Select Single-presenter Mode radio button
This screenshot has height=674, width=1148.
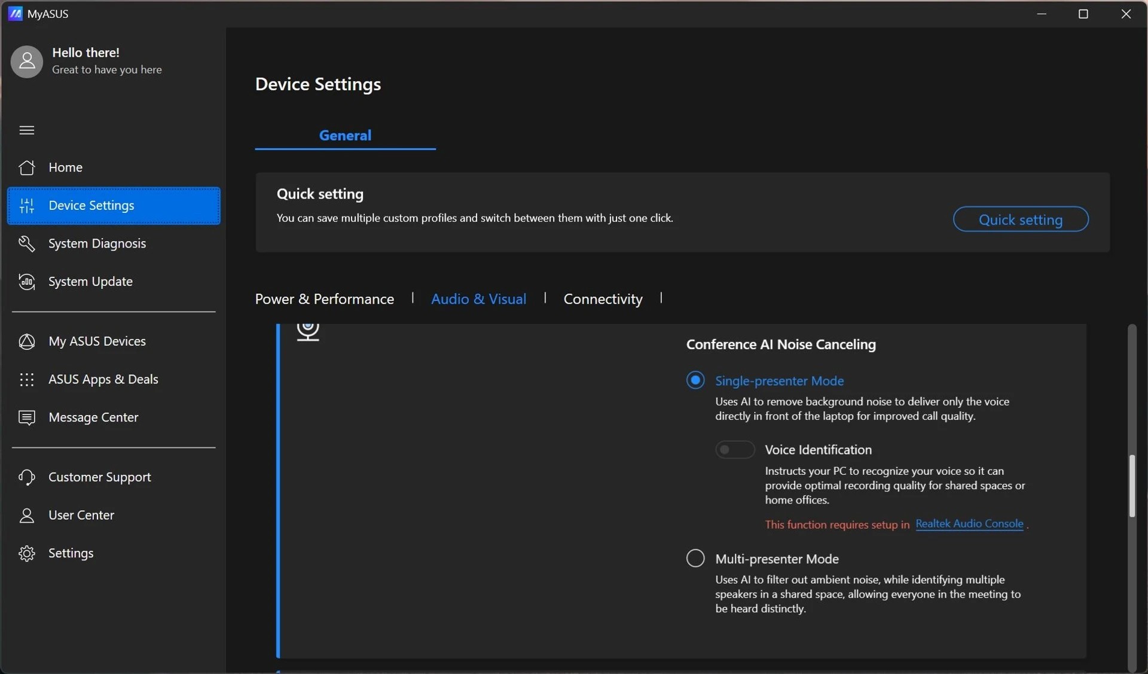click(695, 380)
